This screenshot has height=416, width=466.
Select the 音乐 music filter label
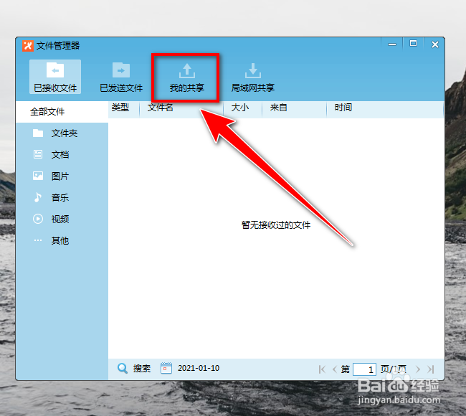pyautogui.click(x=60, y=197)
